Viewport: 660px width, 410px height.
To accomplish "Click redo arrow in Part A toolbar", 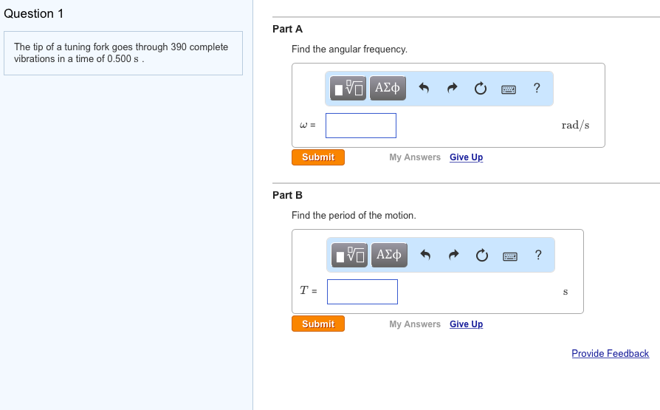I will (x=452, y=89).
